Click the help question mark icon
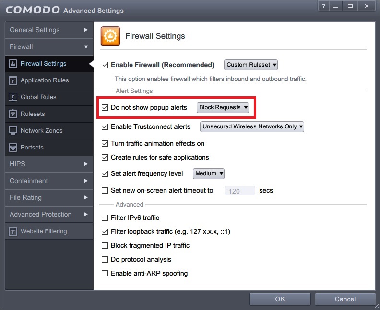Viewport: 380px width, 310px height. 324,6
